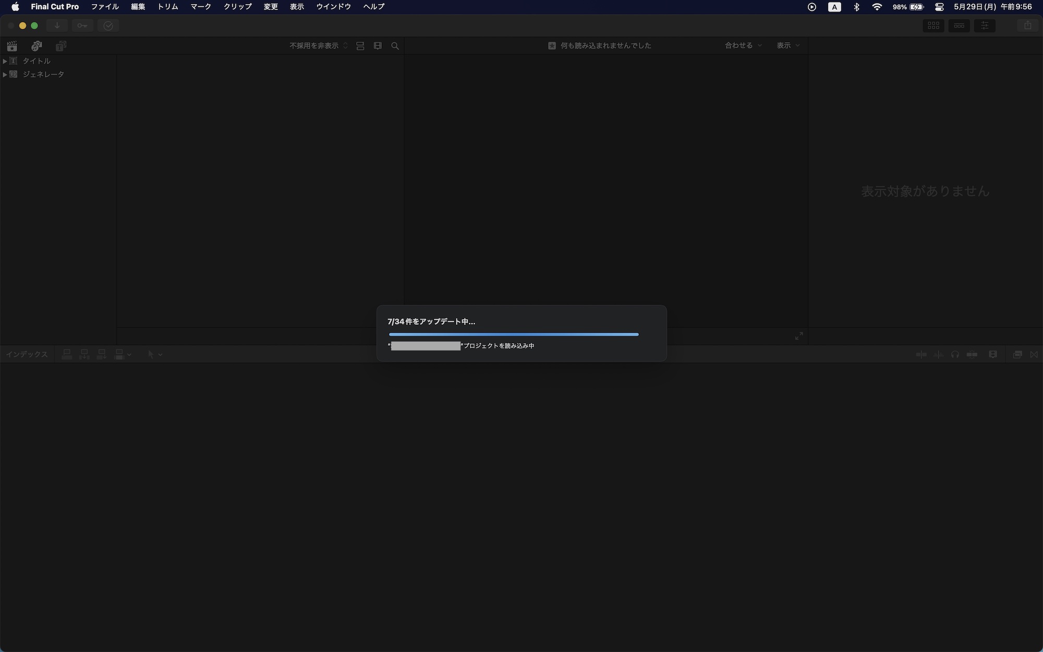Toggle the browser visibility grid button
This screenshot has height=652, width=1043.
(933, 26)
